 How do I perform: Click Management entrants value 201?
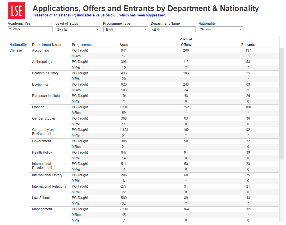pos(248,209)
